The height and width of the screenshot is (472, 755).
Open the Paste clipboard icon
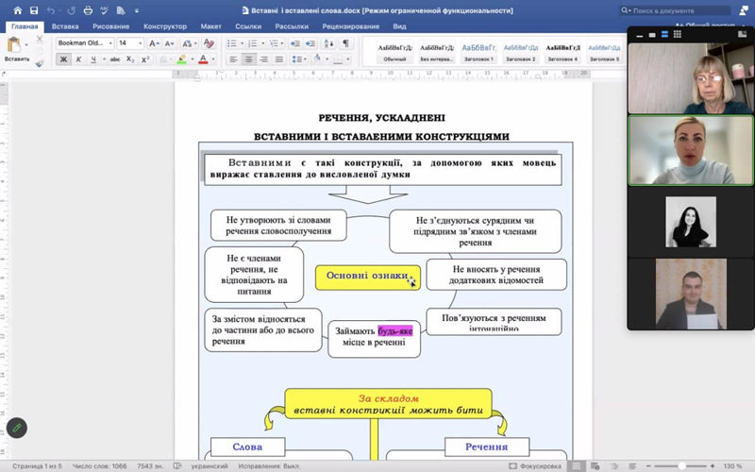pyautogui.click(x=14, y=45)
